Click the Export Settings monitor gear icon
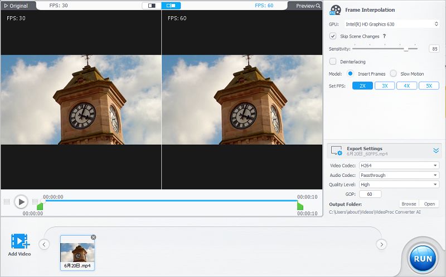The height and width of the screenshot is (277, 446). pyautogui.click(x=337, y=151)
